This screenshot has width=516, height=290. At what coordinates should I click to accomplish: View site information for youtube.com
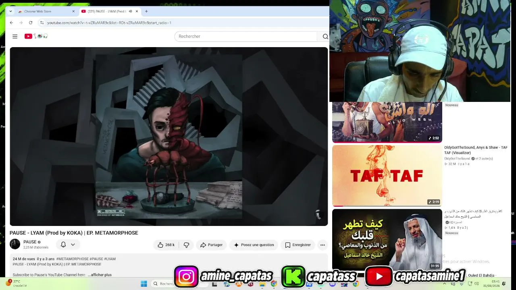[42, 23]
